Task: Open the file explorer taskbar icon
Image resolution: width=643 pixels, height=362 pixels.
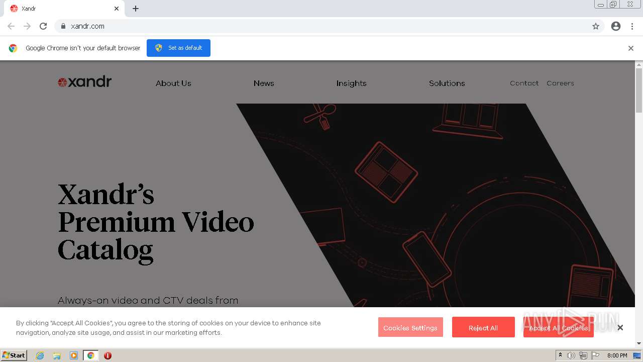Action: pos(57,355)
